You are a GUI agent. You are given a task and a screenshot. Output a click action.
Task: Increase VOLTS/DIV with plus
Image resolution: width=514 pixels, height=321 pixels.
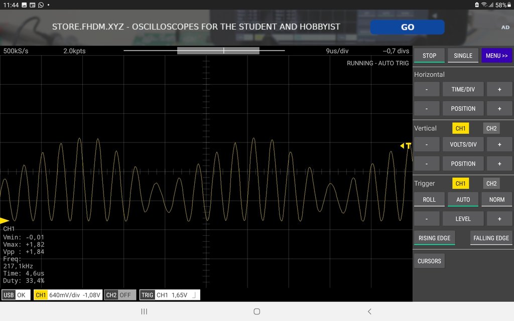[x=499, y=144]
